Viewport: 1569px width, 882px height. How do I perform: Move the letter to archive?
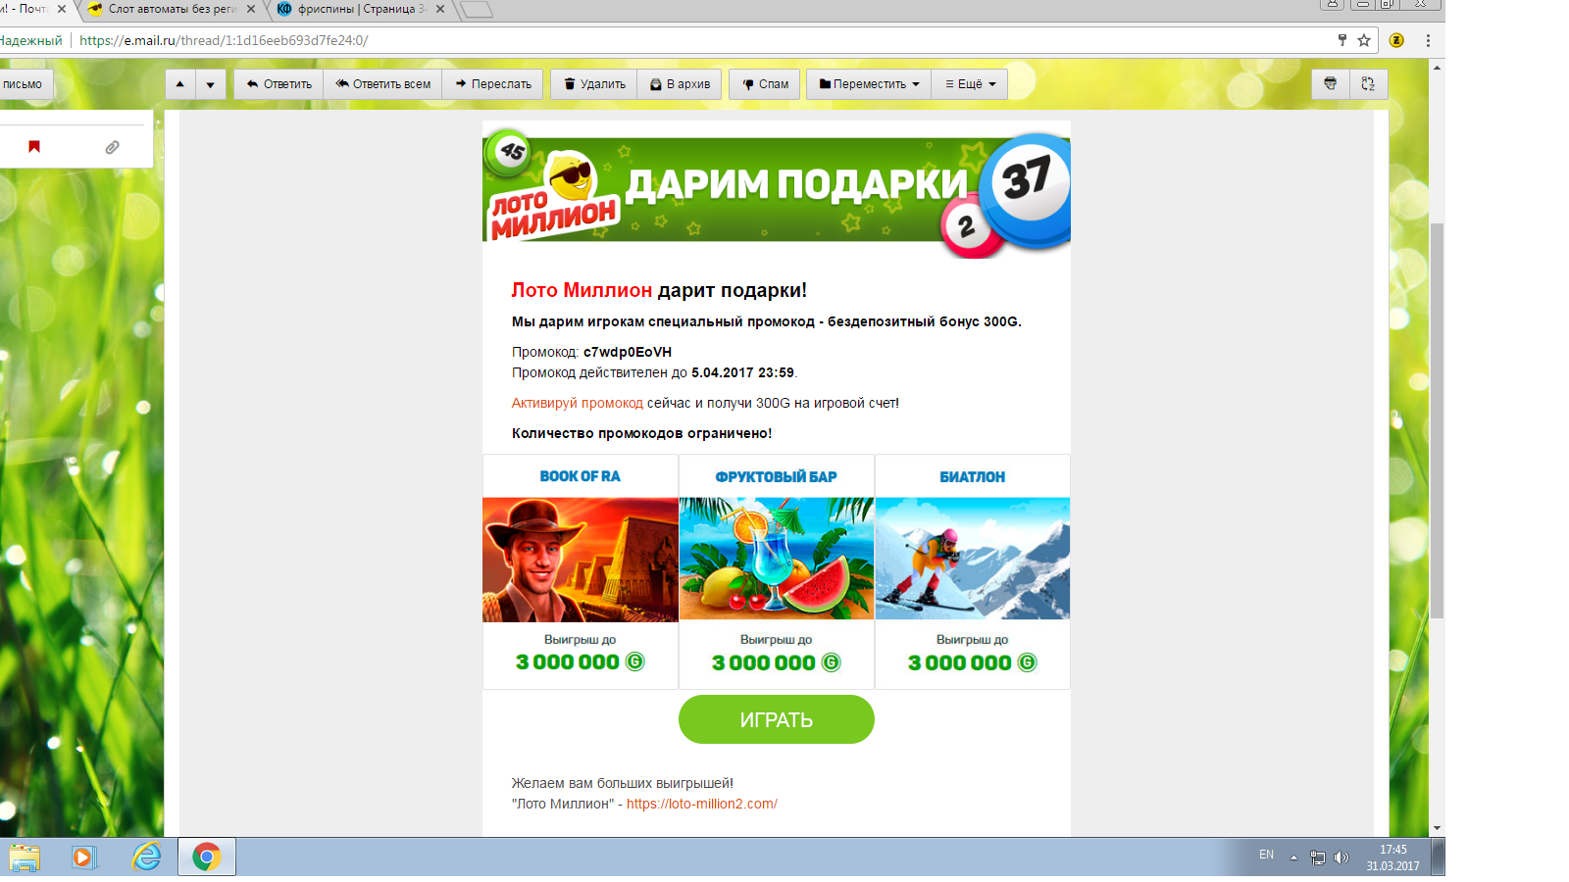click(x=679, y=84)
